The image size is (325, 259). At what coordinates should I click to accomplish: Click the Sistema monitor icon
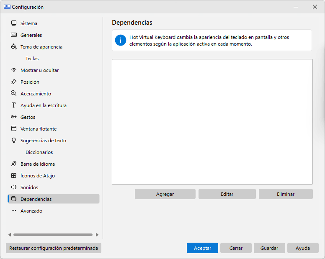click(14, 23)
